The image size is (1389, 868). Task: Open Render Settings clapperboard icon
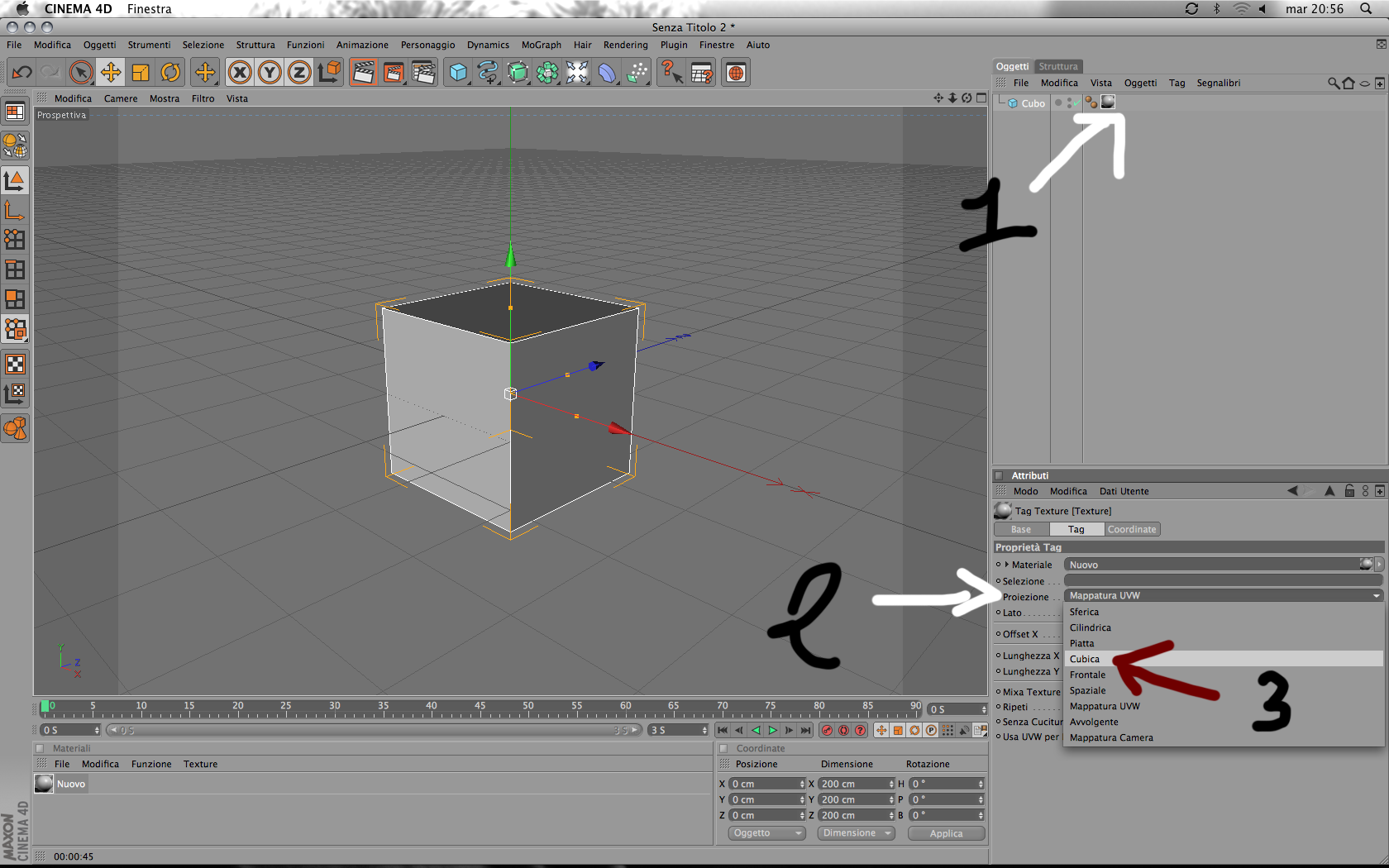(423, 73)
